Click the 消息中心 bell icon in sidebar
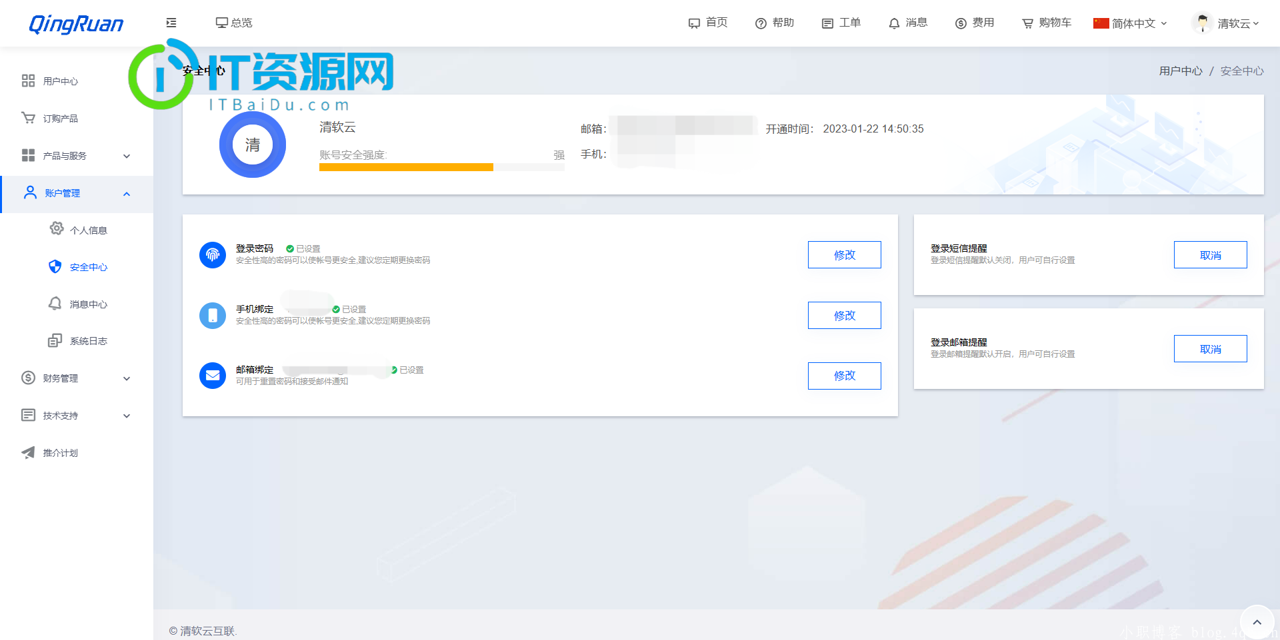1280x640 pixels. click(x=55, y=303)
